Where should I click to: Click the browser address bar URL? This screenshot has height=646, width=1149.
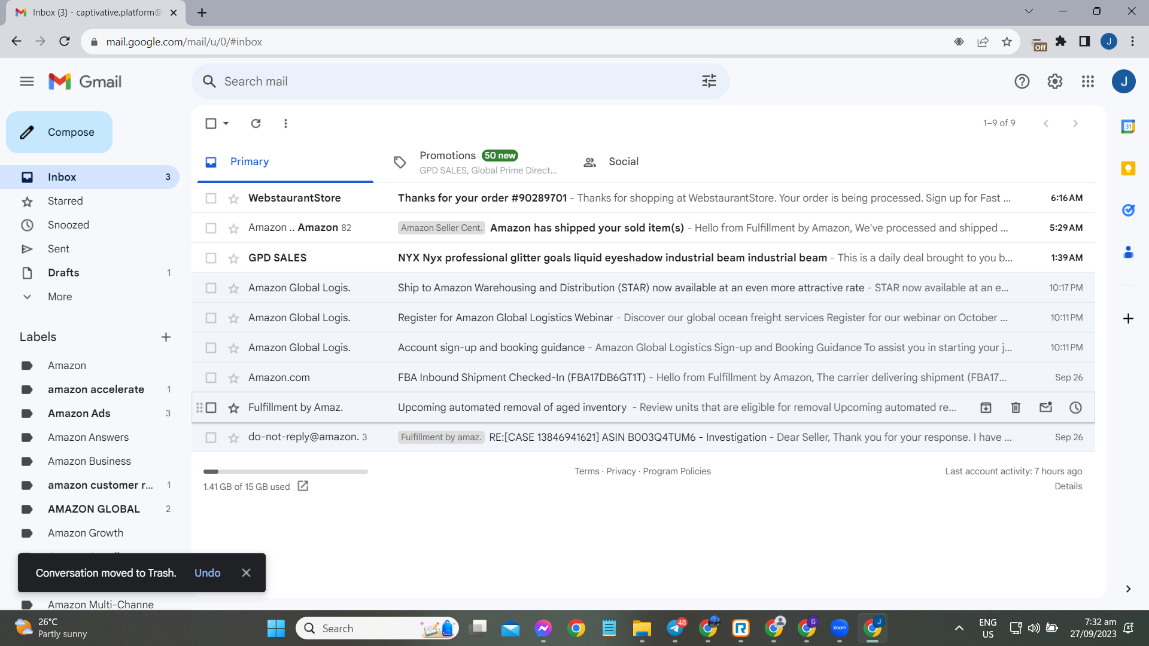click(184, 42)
